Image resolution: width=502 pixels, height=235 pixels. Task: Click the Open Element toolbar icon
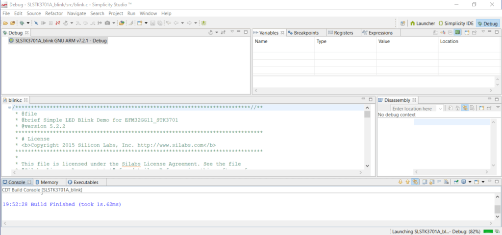pos(122,23)
